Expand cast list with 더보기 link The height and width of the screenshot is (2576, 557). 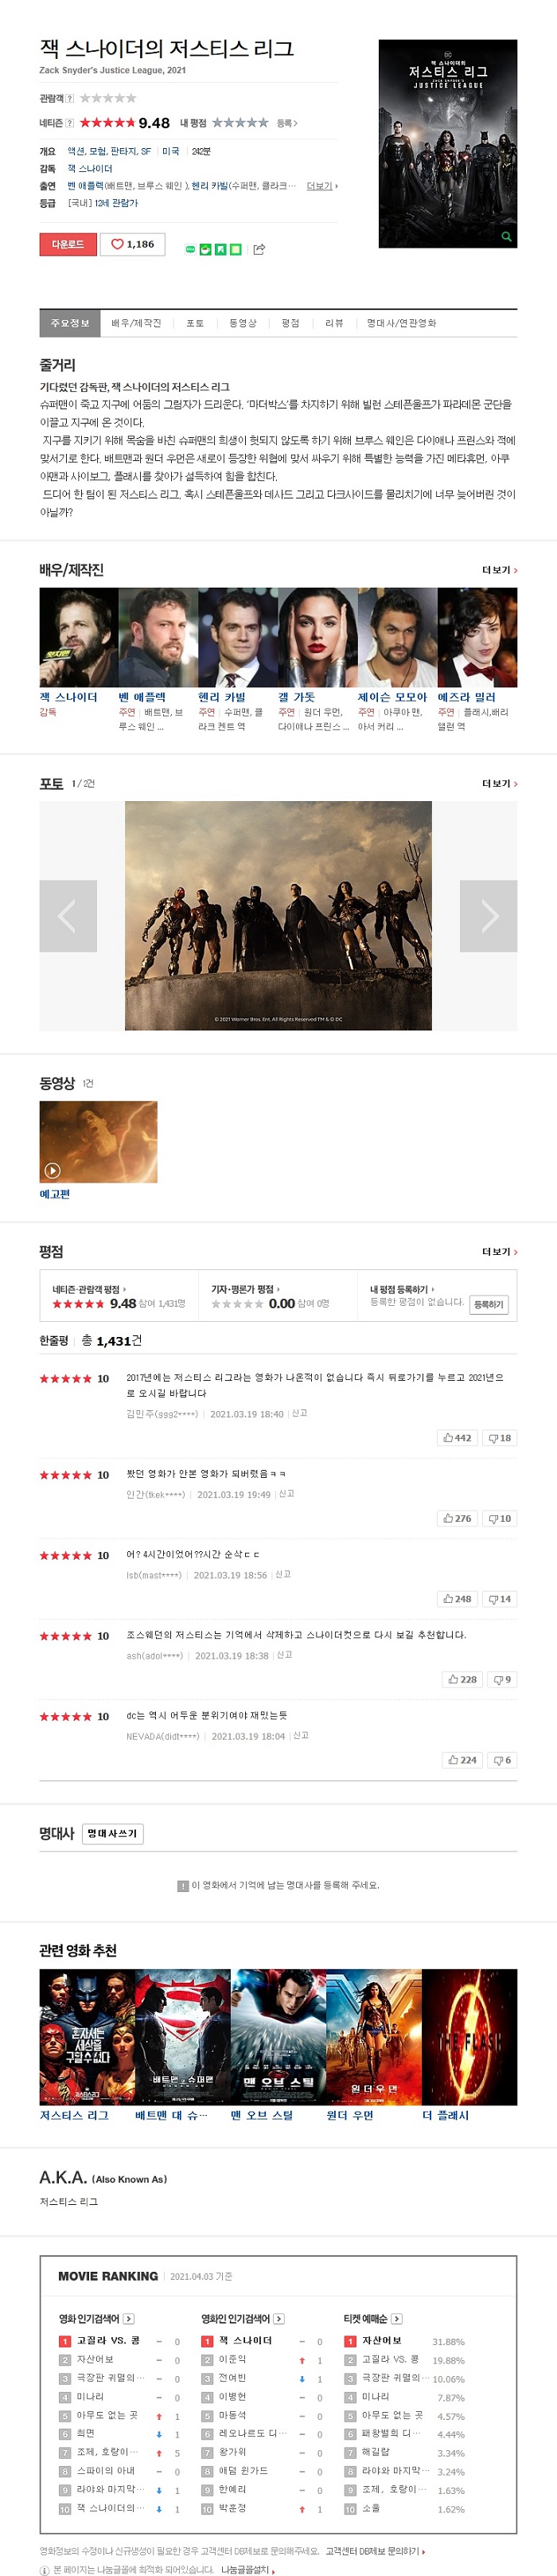tap(500, 570)
